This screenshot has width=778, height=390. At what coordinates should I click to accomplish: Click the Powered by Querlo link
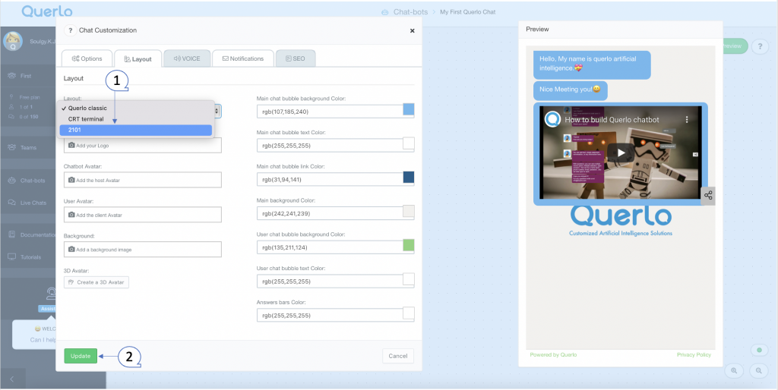tap(553, 355)
